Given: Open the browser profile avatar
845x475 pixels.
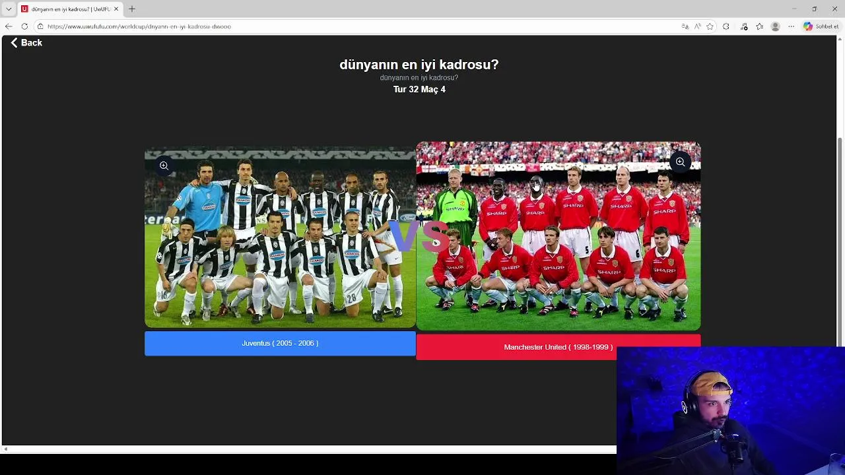Looking at the screenshot, I should pyautogui.click(x=776, y=26).
